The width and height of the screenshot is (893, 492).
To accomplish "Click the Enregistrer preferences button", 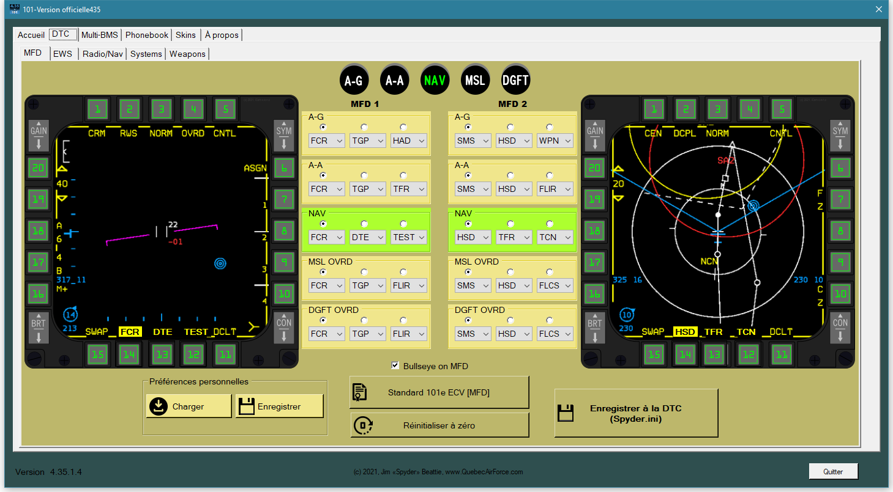I will point(280,406).
